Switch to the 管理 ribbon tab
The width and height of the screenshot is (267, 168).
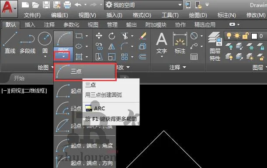(112, 25)
